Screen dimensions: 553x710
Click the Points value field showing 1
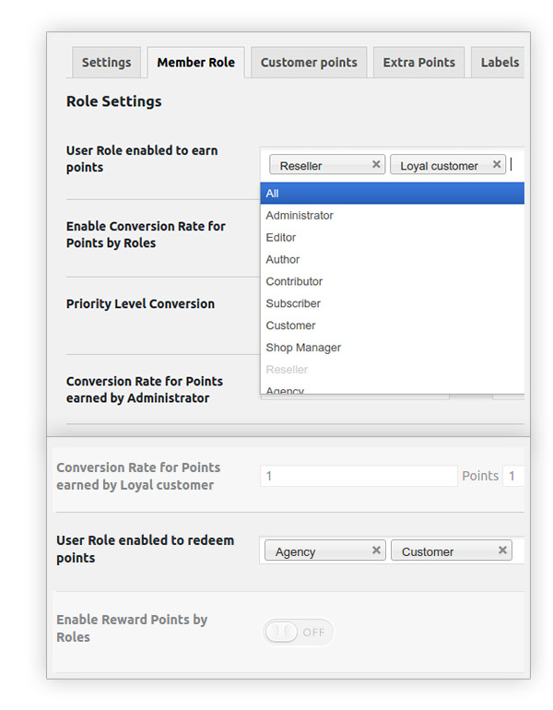pyautogui.click(x=513, y=476)
